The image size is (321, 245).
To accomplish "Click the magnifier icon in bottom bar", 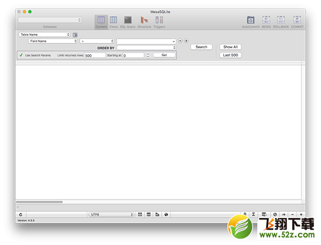I will [x=245, y=214].
